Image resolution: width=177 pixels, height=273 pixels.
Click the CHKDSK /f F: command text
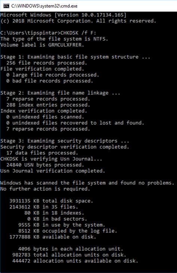[x=78, y=33]
